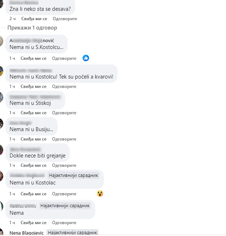The image size is (226, 236).
Task: Click the avatar beside the 'Nema ni u Stiskoj' comment
Action: tap(1, 97)
